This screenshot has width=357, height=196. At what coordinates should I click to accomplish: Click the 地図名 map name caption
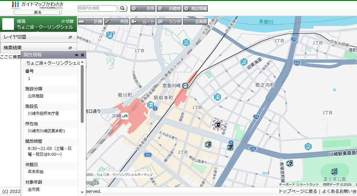[119, 175]
